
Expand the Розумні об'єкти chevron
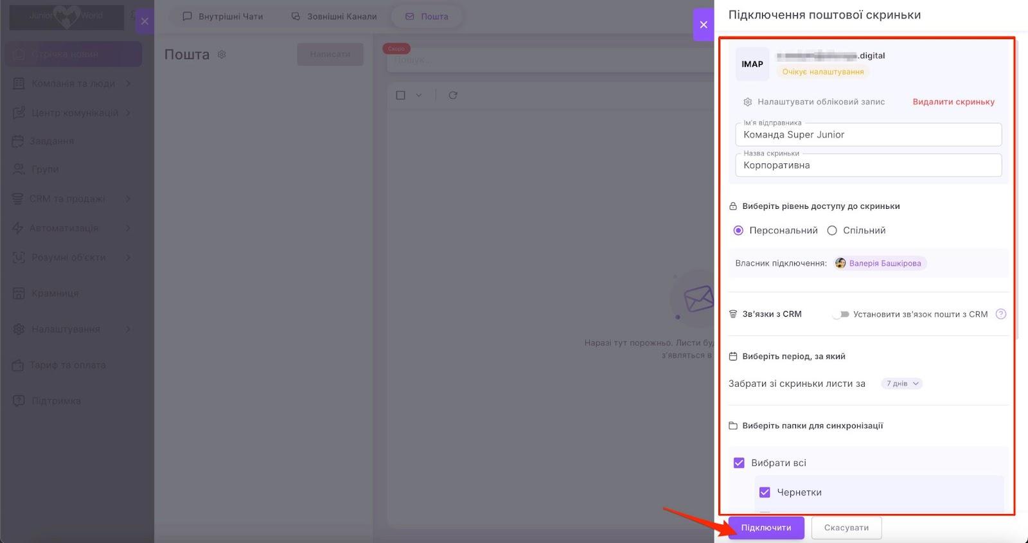pos(128,258)
